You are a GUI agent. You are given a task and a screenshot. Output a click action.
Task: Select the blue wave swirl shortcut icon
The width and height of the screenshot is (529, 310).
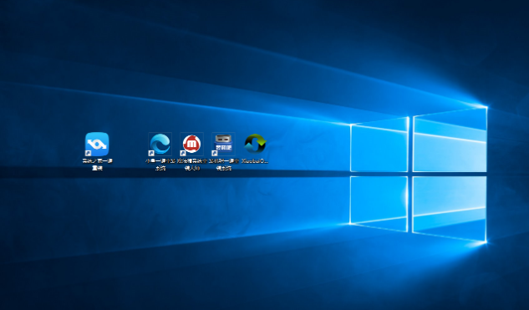click(160, 144)
